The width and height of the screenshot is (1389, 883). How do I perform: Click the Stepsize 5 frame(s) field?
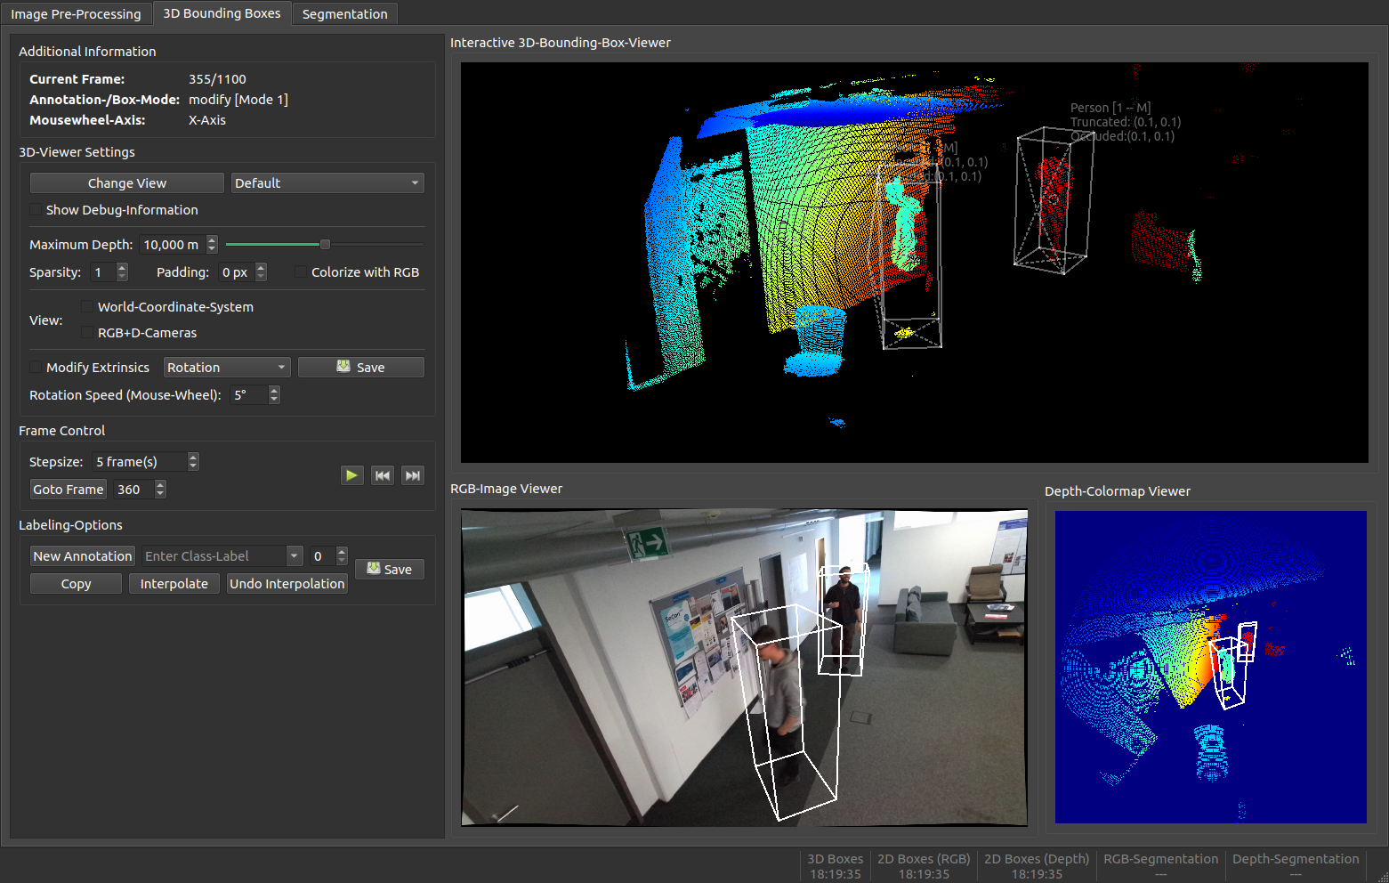coord(140,462)
